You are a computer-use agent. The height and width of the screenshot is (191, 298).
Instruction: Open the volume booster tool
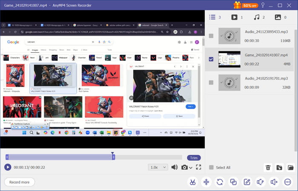(x=274, y=182)
